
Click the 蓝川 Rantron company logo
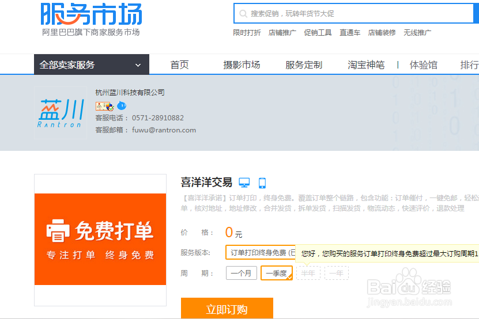tap(61, 113)
